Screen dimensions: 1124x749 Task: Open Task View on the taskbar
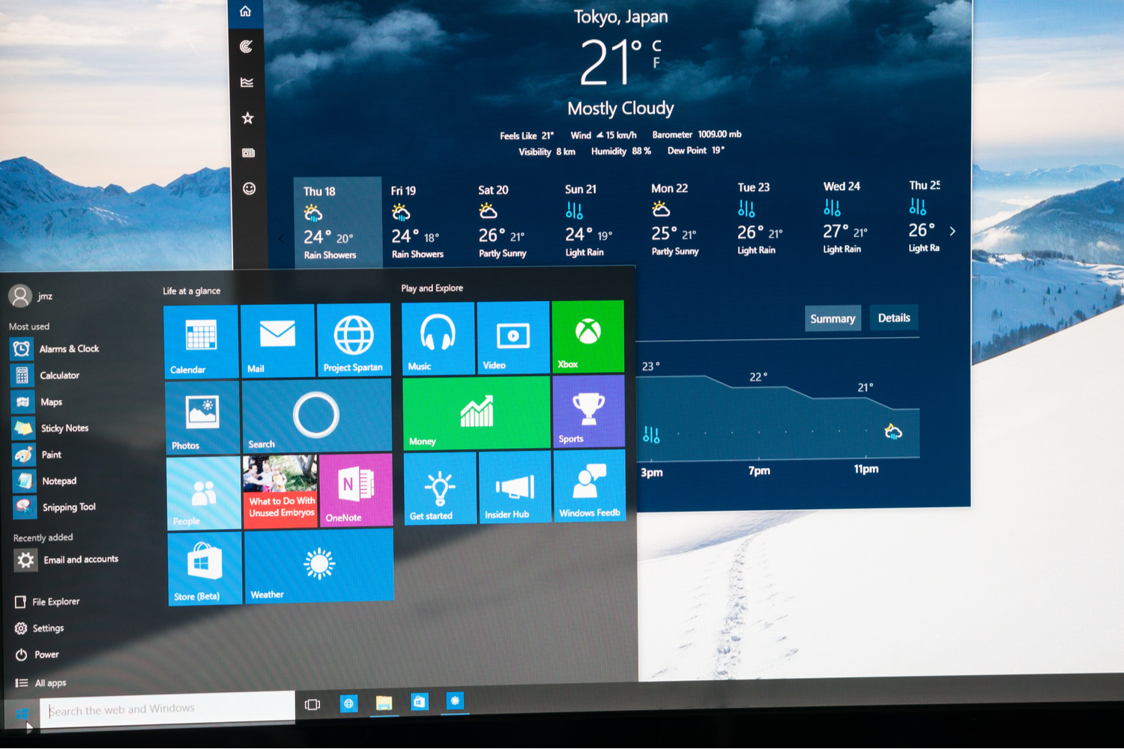(312, 704)
